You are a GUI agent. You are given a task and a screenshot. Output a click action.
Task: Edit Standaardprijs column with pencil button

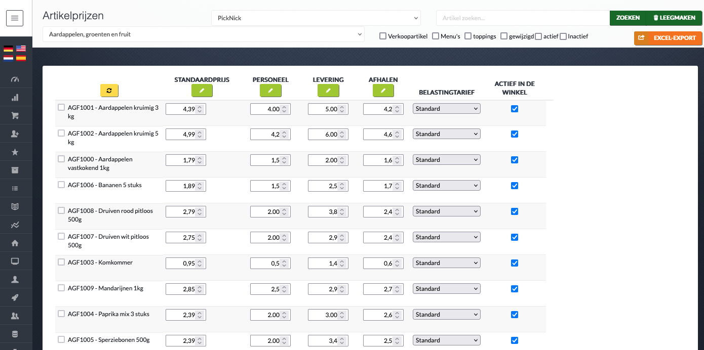point(202,91)
